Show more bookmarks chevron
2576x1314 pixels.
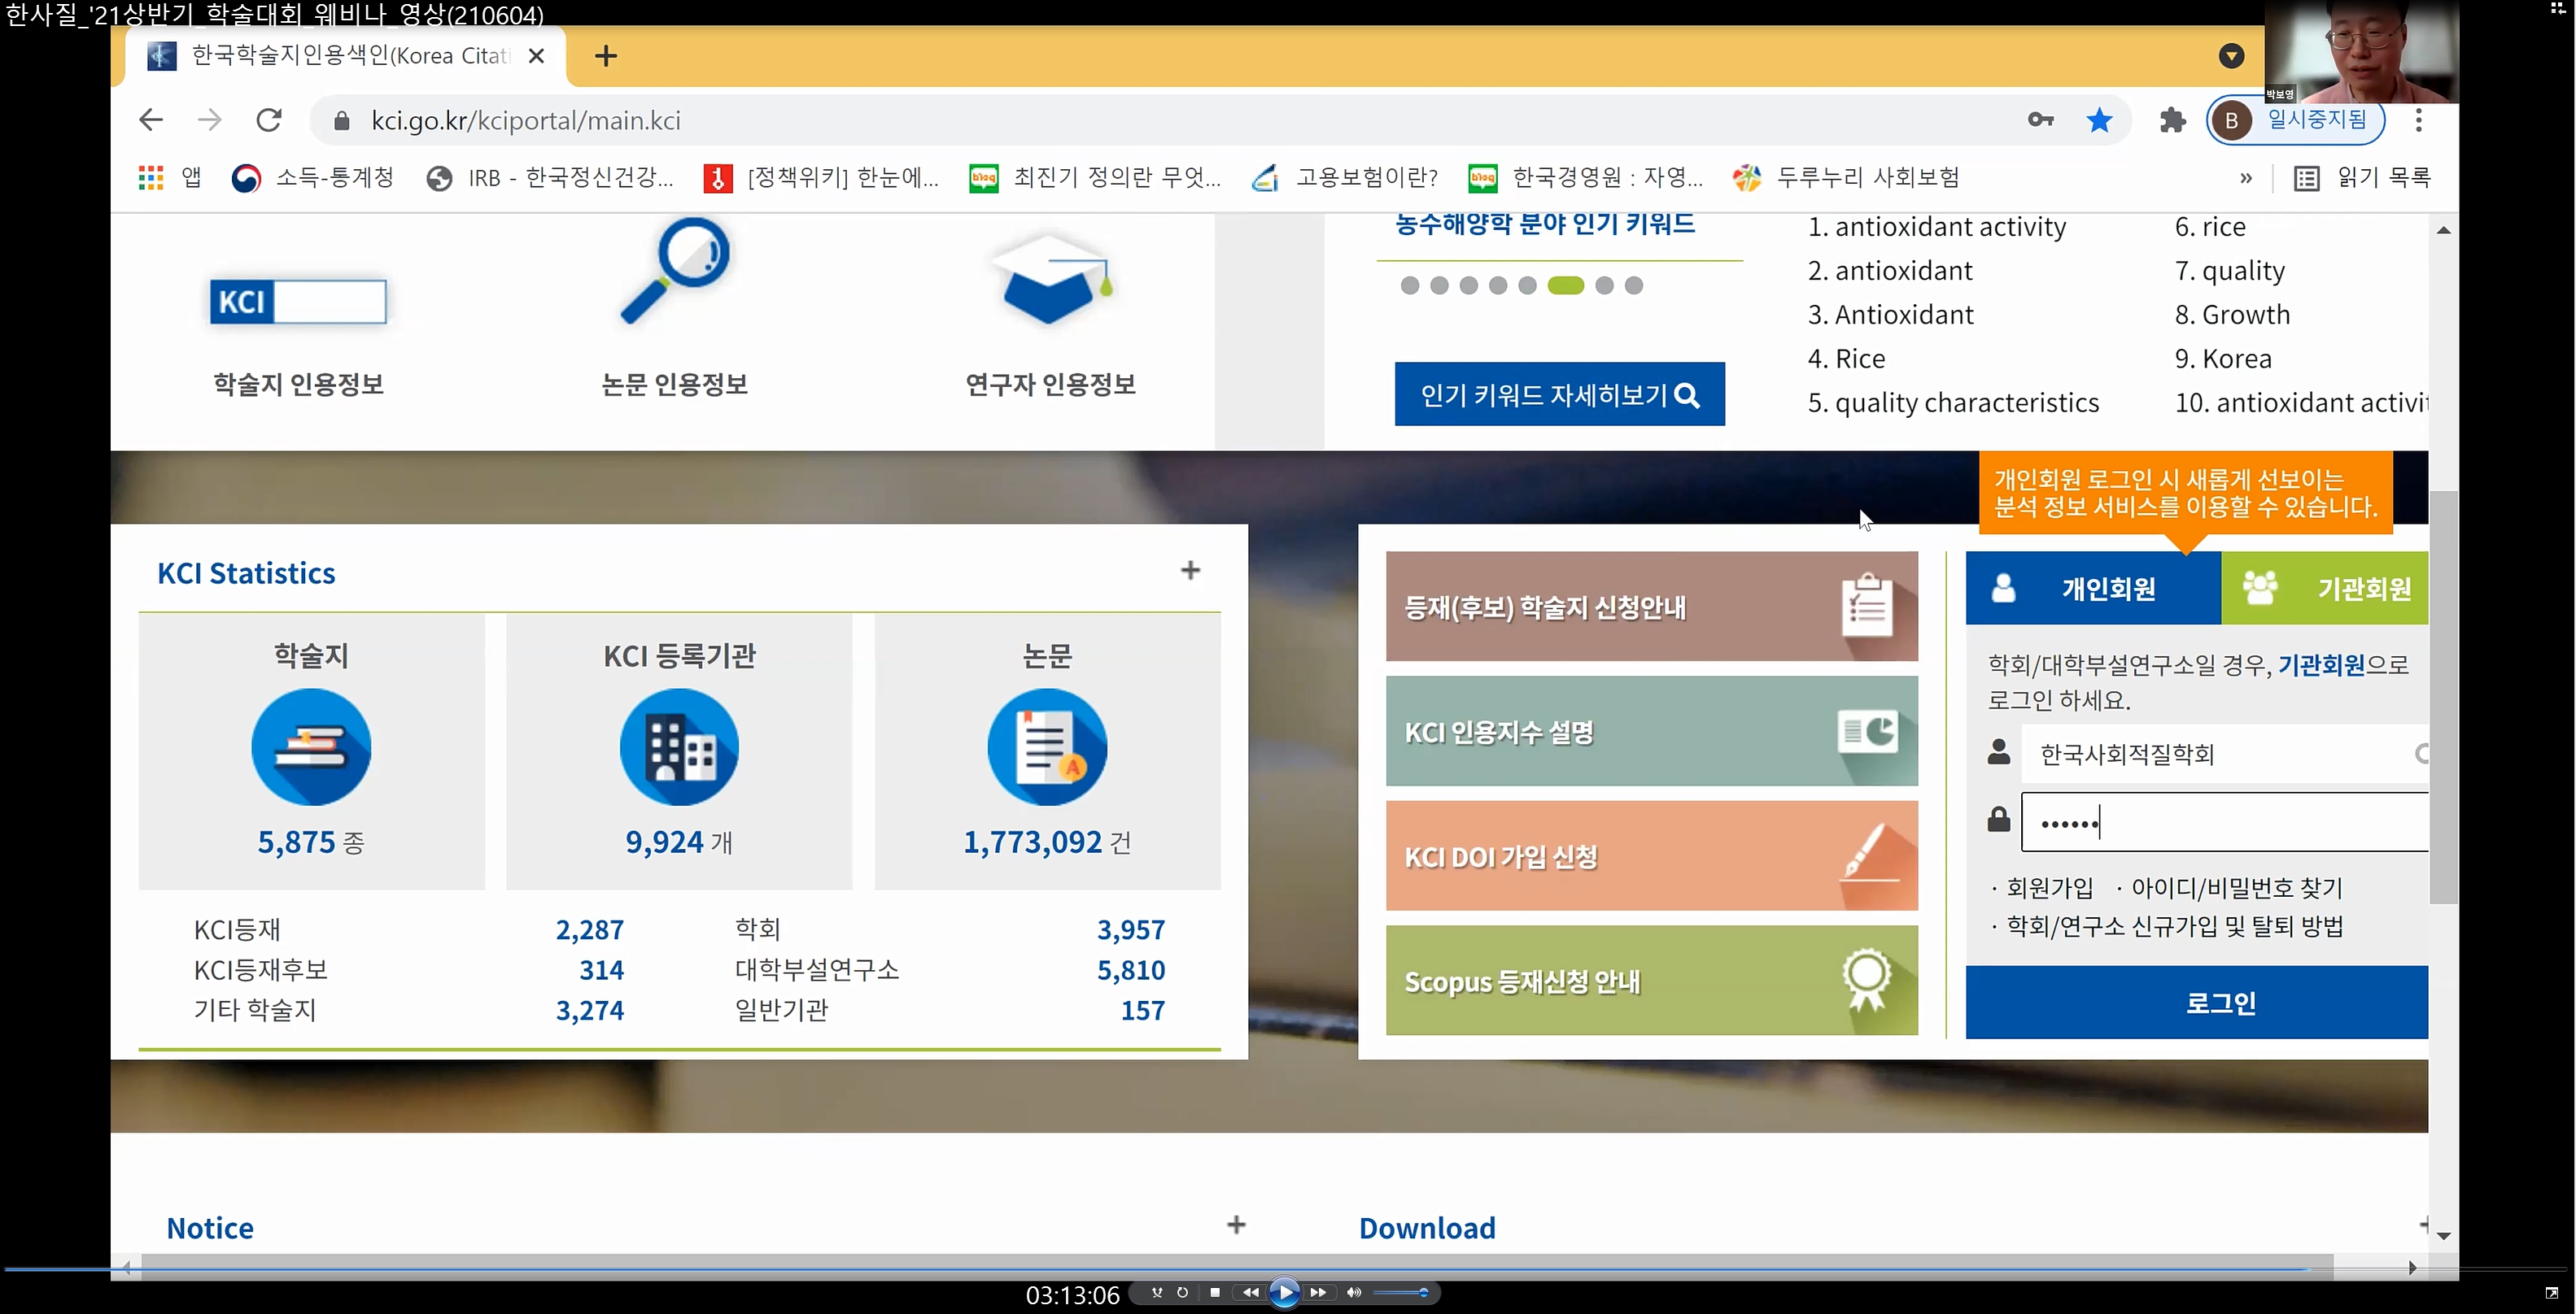[x=2246, y=178]
